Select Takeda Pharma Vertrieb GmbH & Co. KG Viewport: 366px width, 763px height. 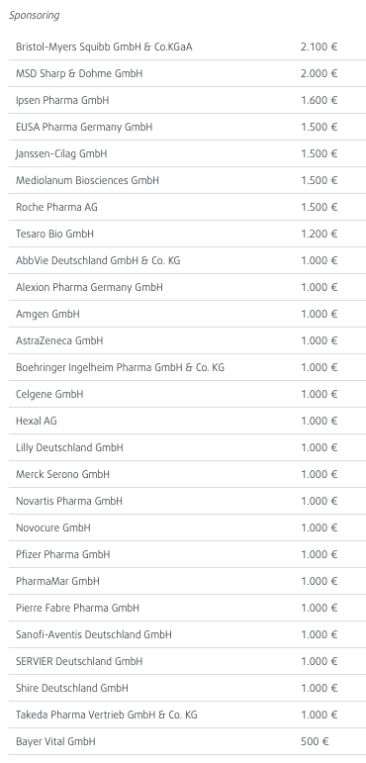pyautogui.click(x=107, y=715)
